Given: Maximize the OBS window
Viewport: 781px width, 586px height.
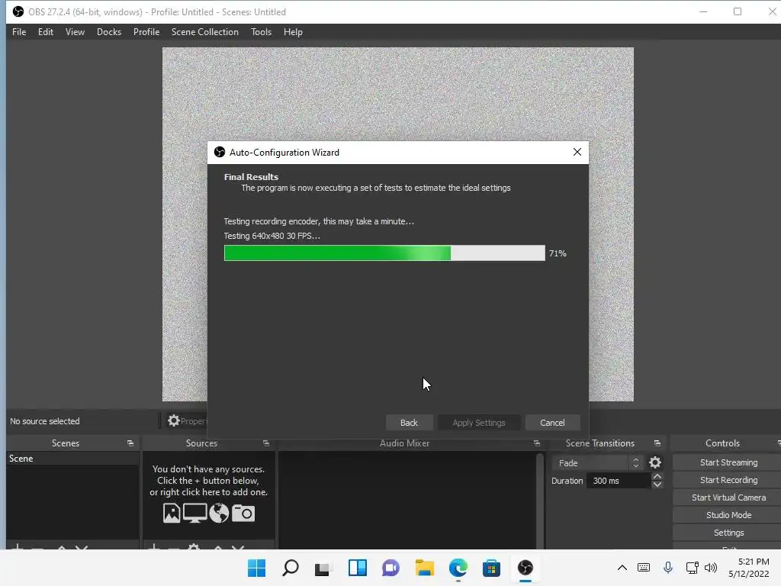Looking at the screenshot, I should pyautogui.click(x=738, y=11).
